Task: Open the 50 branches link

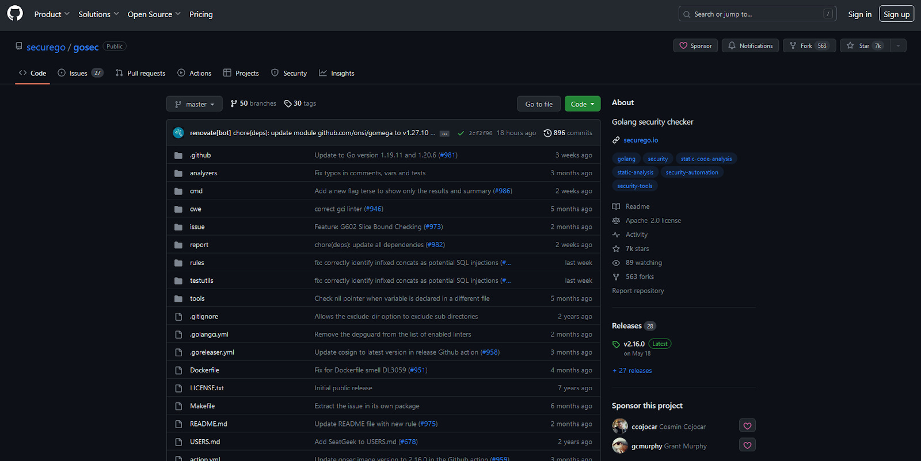Action: point(253,103)
